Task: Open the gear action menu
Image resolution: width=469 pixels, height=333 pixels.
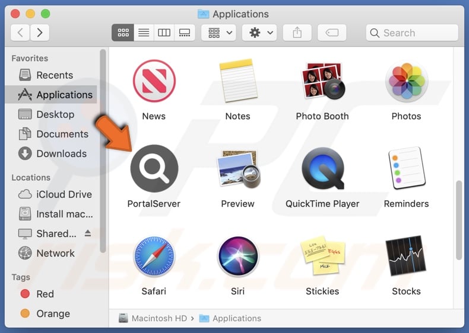Action: pos(259,32)
